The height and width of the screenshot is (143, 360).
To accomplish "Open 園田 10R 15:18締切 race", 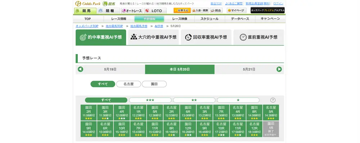I will tap(122, 129).
